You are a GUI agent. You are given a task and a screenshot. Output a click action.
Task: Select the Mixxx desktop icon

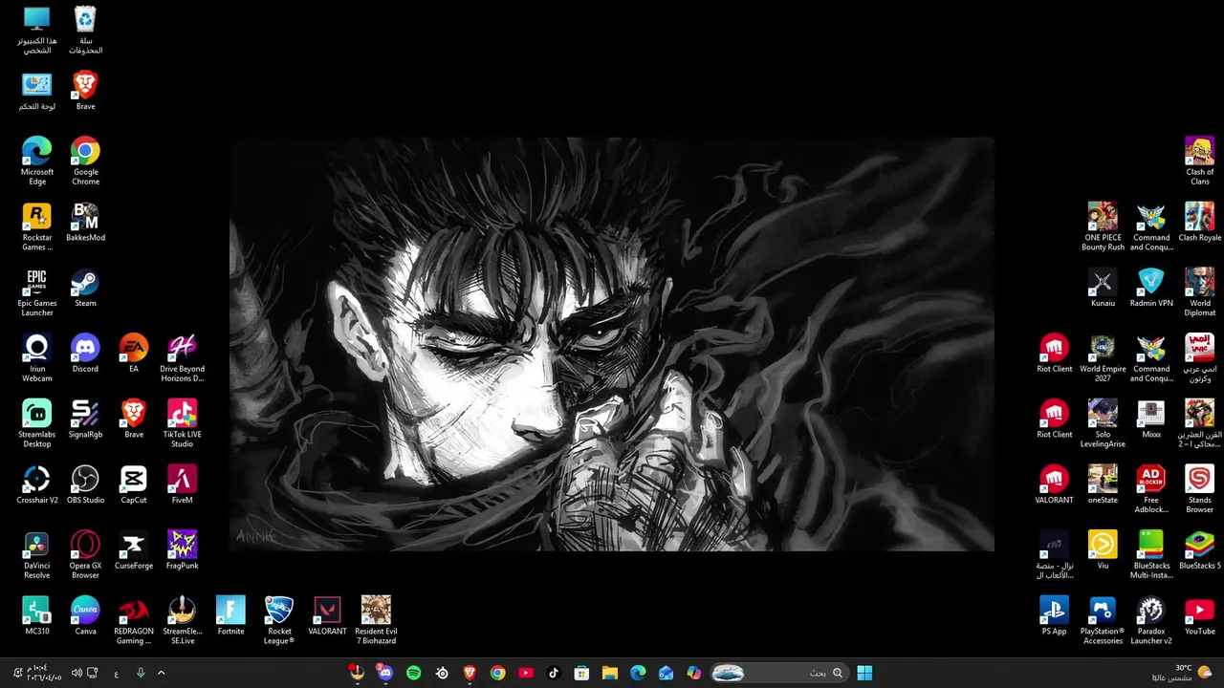coord(1151,419)
